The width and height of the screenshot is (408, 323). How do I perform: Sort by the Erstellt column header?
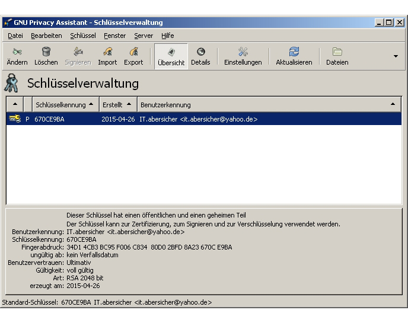(x=117, y=105)
